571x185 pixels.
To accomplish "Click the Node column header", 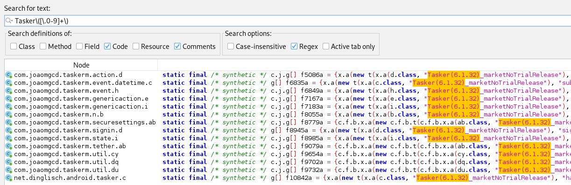I will 81,65.
